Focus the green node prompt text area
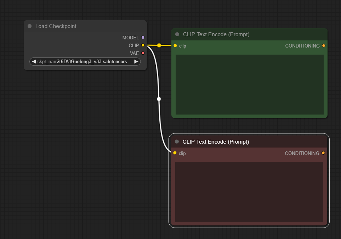The height and width of the screenshot is (239, 341). click(249, 84)
